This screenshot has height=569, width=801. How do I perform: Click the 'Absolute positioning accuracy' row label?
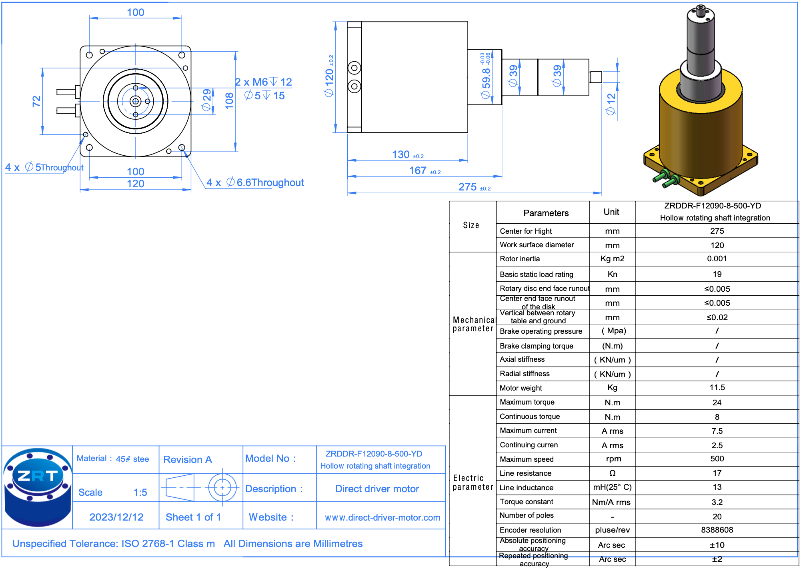click(x=533, y=545)
